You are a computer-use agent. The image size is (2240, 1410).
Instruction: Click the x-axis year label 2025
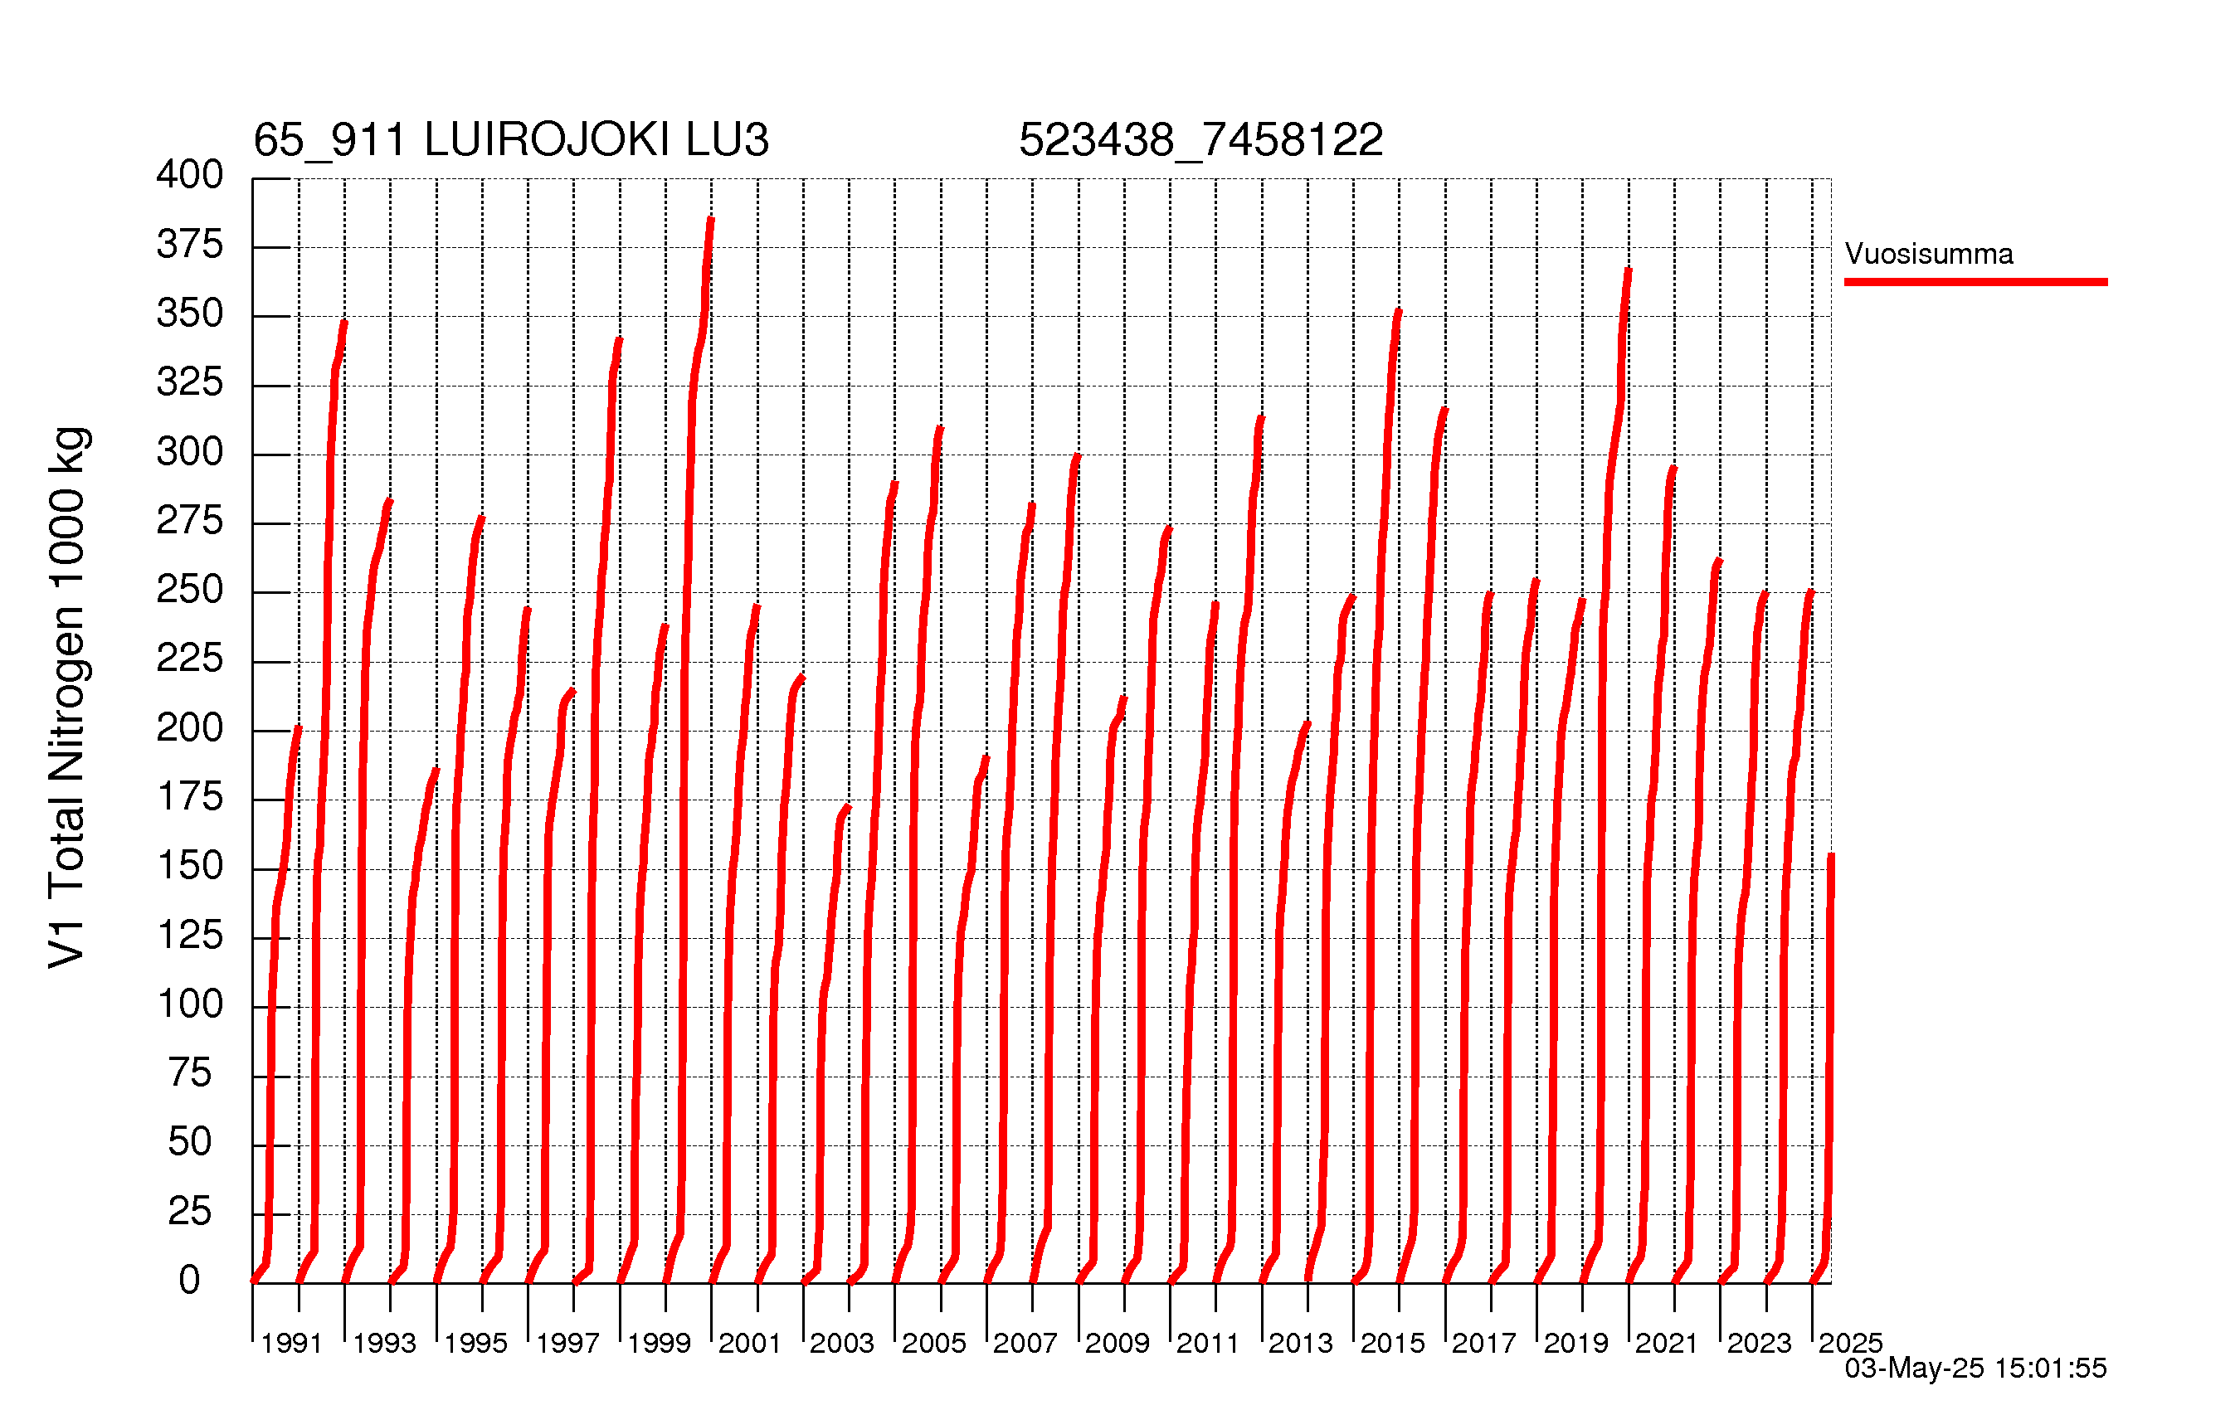pos(1851,1344)
